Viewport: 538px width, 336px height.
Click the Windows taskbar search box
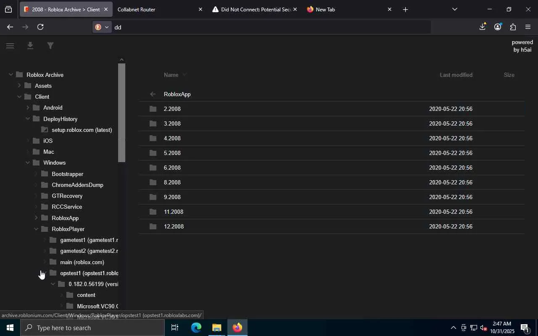(x=92, y=328)
